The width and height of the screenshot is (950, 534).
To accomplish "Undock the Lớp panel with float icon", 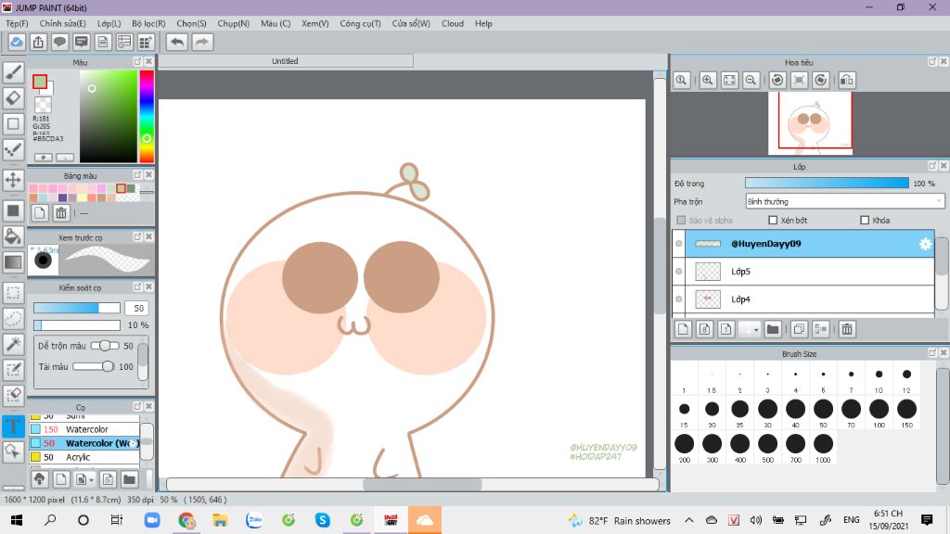I will pos(932,166).
